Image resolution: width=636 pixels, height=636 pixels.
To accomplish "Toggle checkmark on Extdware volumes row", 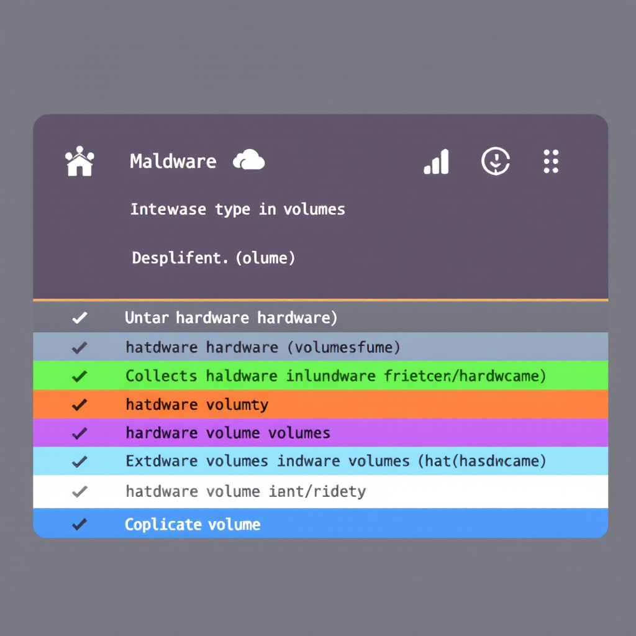I will click(x=79, y=461).
